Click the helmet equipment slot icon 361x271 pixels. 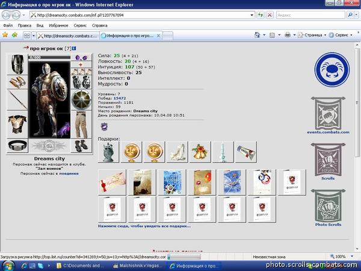[17, 64]
